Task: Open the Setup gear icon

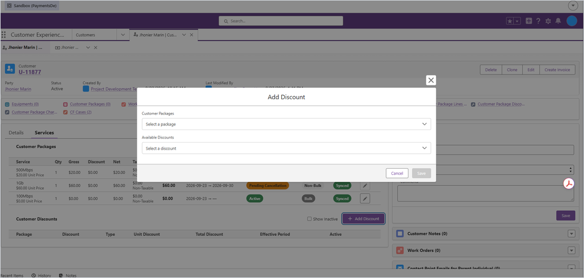Action: [548, 21]
